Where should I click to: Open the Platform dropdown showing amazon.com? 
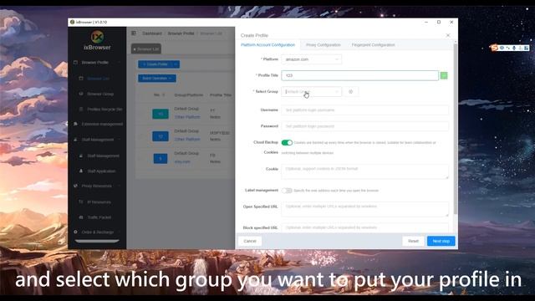311,59
